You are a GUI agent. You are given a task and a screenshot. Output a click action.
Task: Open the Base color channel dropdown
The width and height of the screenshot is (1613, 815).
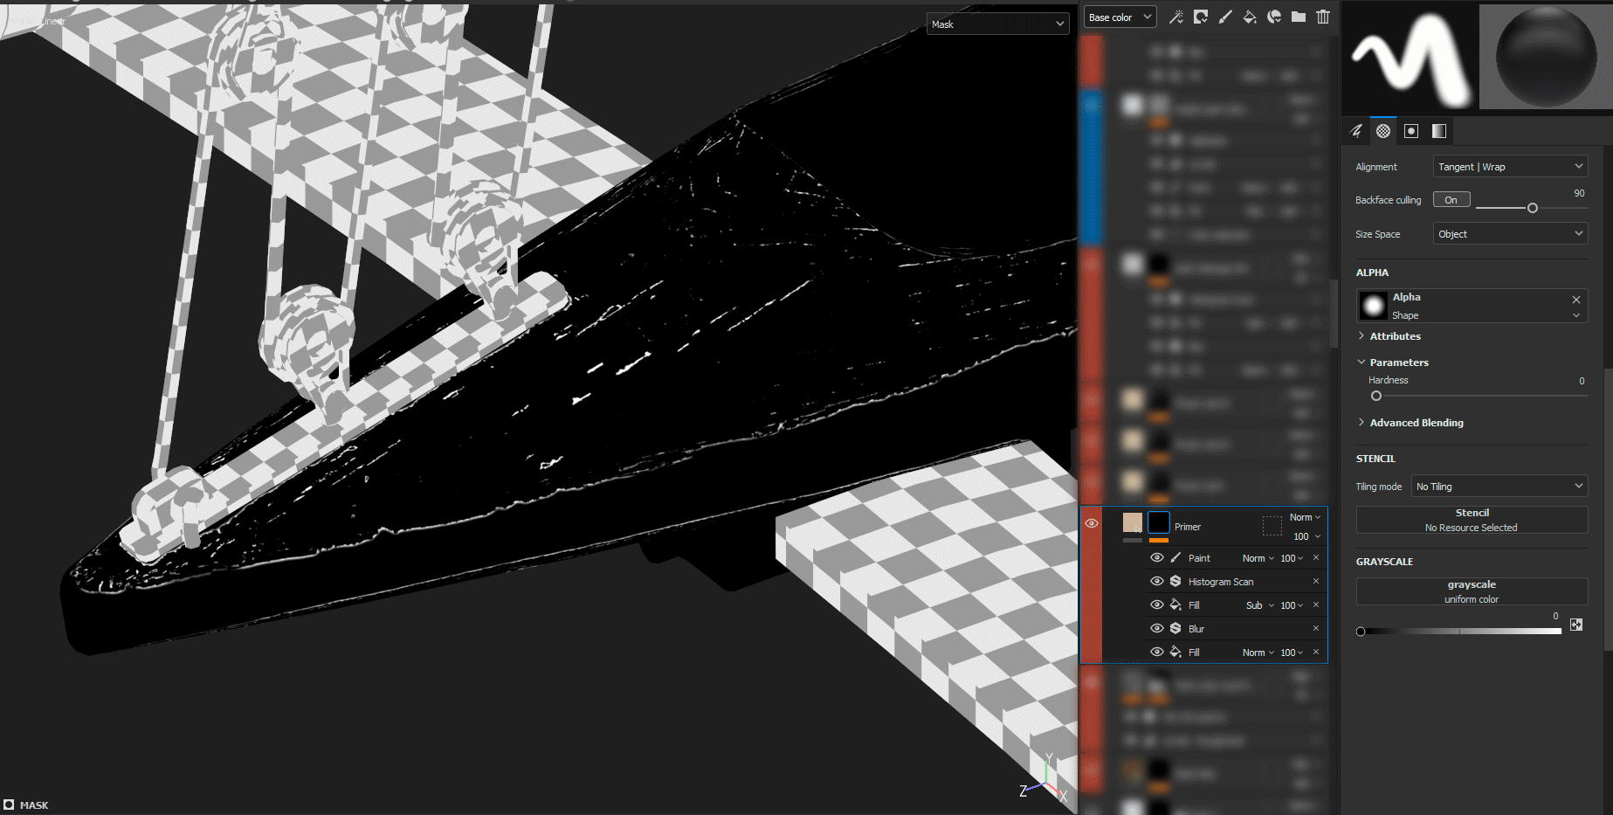1120,17
